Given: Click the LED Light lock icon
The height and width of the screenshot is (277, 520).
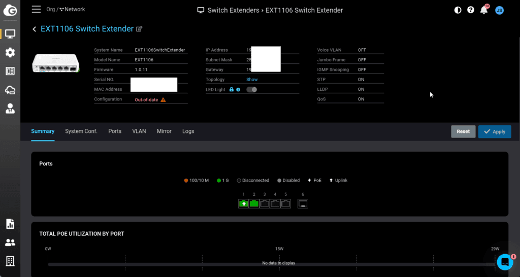Looking at the screenshot, I should (232, 90).
